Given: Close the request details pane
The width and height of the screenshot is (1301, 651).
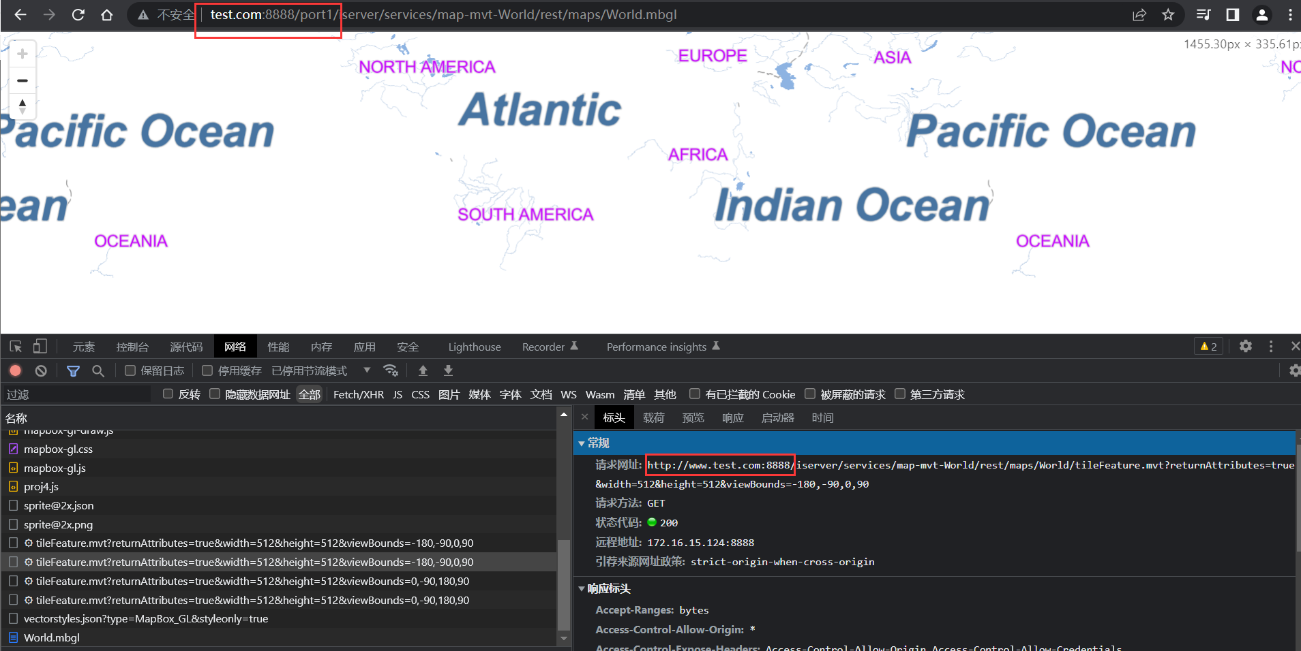Looking at the screenshot, I should tap(584, 417).
